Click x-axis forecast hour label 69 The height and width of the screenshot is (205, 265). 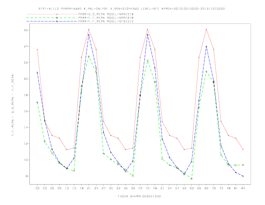pyautogui.click(x=206, y=188)
